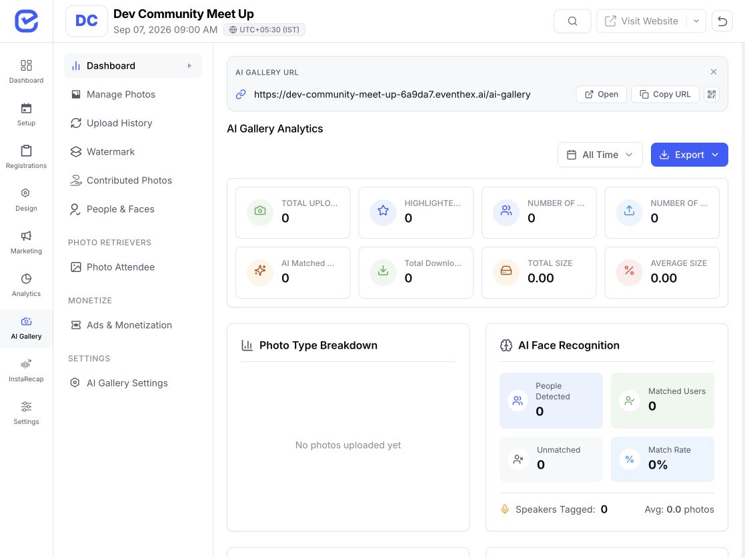
Task: Select the AI Gallery rail item
Action: (x=26, y=328)
